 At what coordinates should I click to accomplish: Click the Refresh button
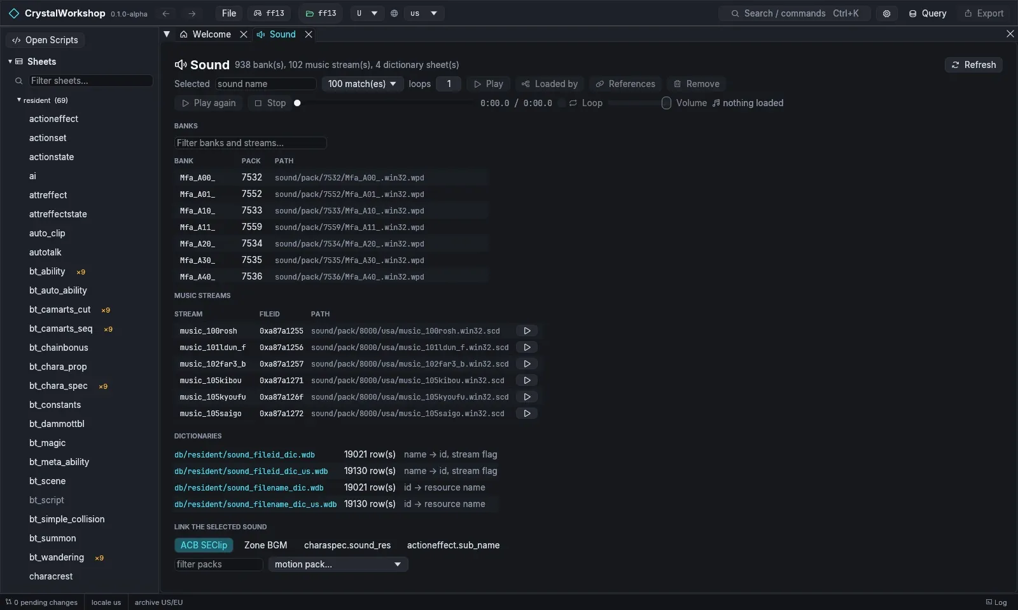pos(973,65)
